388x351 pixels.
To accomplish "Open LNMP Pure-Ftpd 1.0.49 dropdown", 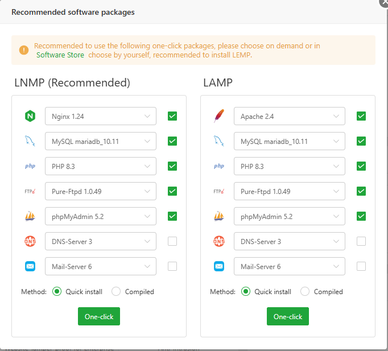I will pyautogui.click(x=101, y=191).
